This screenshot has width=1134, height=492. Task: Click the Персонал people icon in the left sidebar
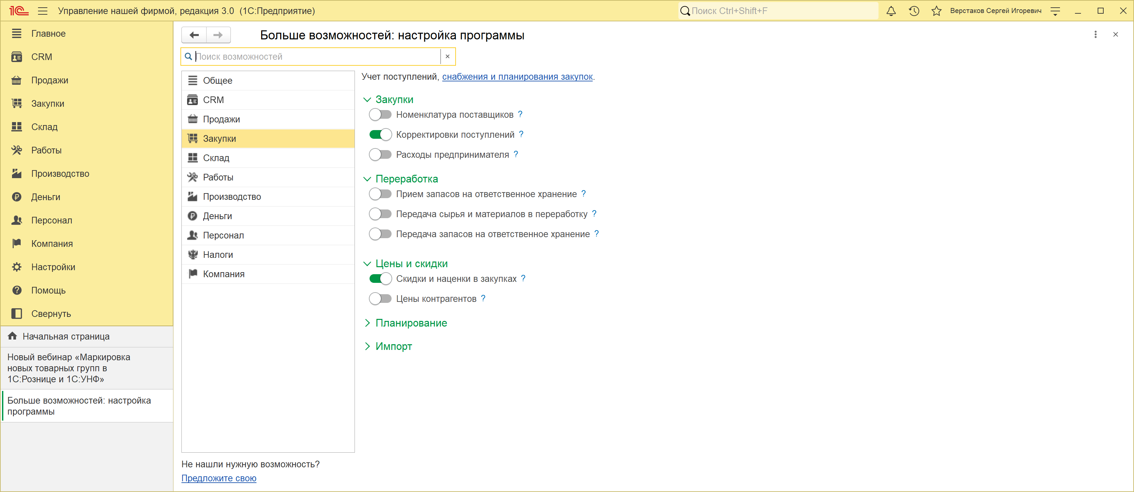[17, 220]
